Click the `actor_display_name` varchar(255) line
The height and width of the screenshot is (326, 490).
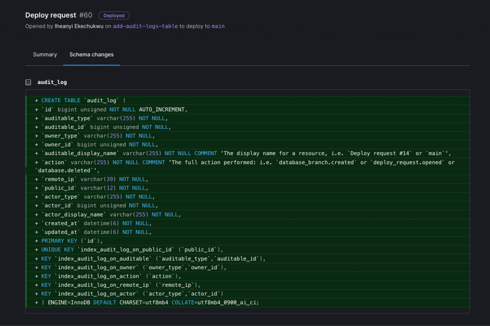click(247, 214)
